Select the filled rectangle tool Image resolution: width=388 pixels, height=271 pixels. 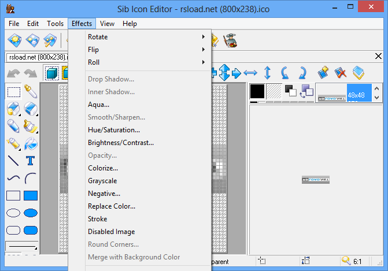pos(31,195)
